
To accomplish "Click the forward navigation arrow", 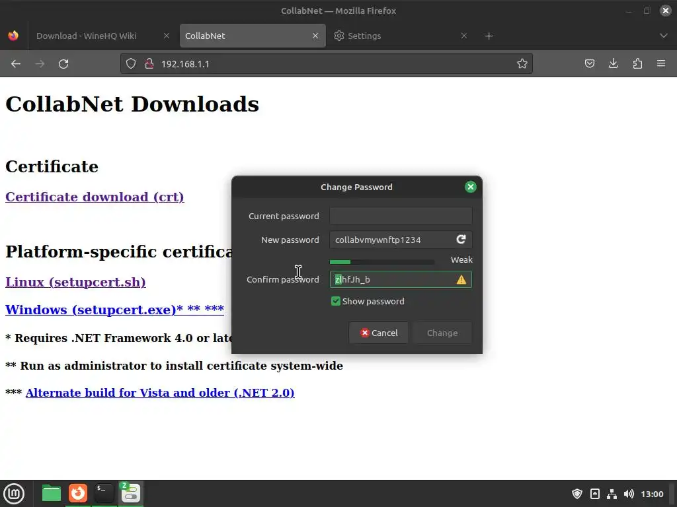I will pos(40,64).
